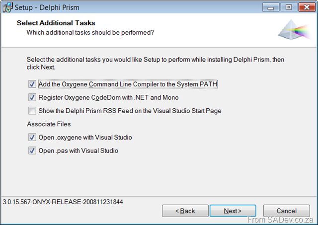This screenshot has width=318, height=225.
Task: Click the 'From SADev.co.za' watermark
Action: tap(280, 220)
